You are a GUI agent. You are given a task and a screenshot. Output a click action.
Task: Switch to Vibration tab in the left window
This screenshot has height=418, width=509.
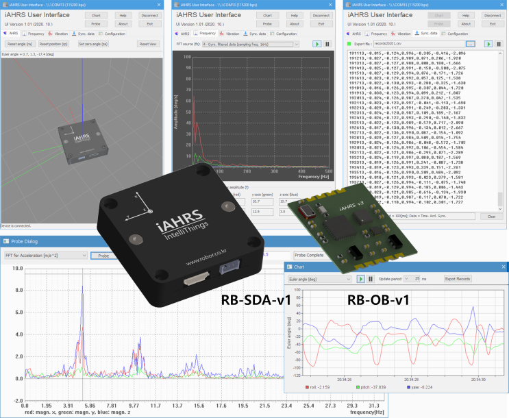pyautogui.click(x=58, y=34)
